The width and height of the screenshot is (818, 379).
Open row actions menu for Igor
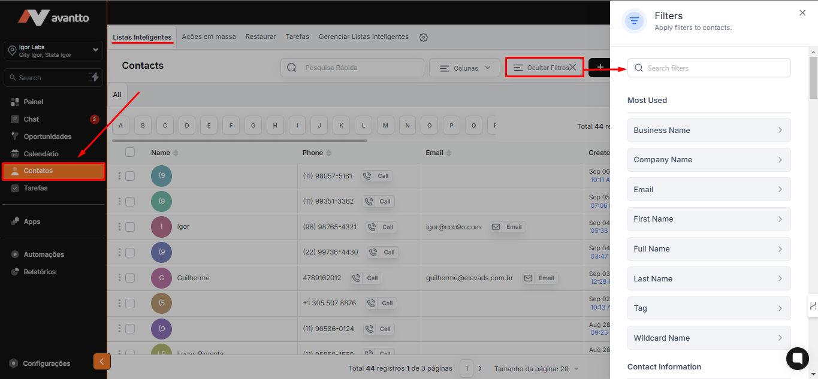tap(119, 227)
